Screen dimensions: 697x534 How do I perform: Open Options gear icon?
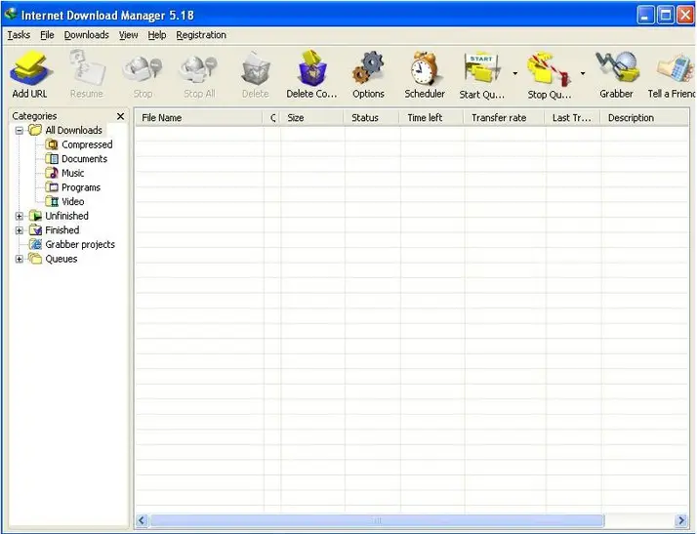coord(368,67)
